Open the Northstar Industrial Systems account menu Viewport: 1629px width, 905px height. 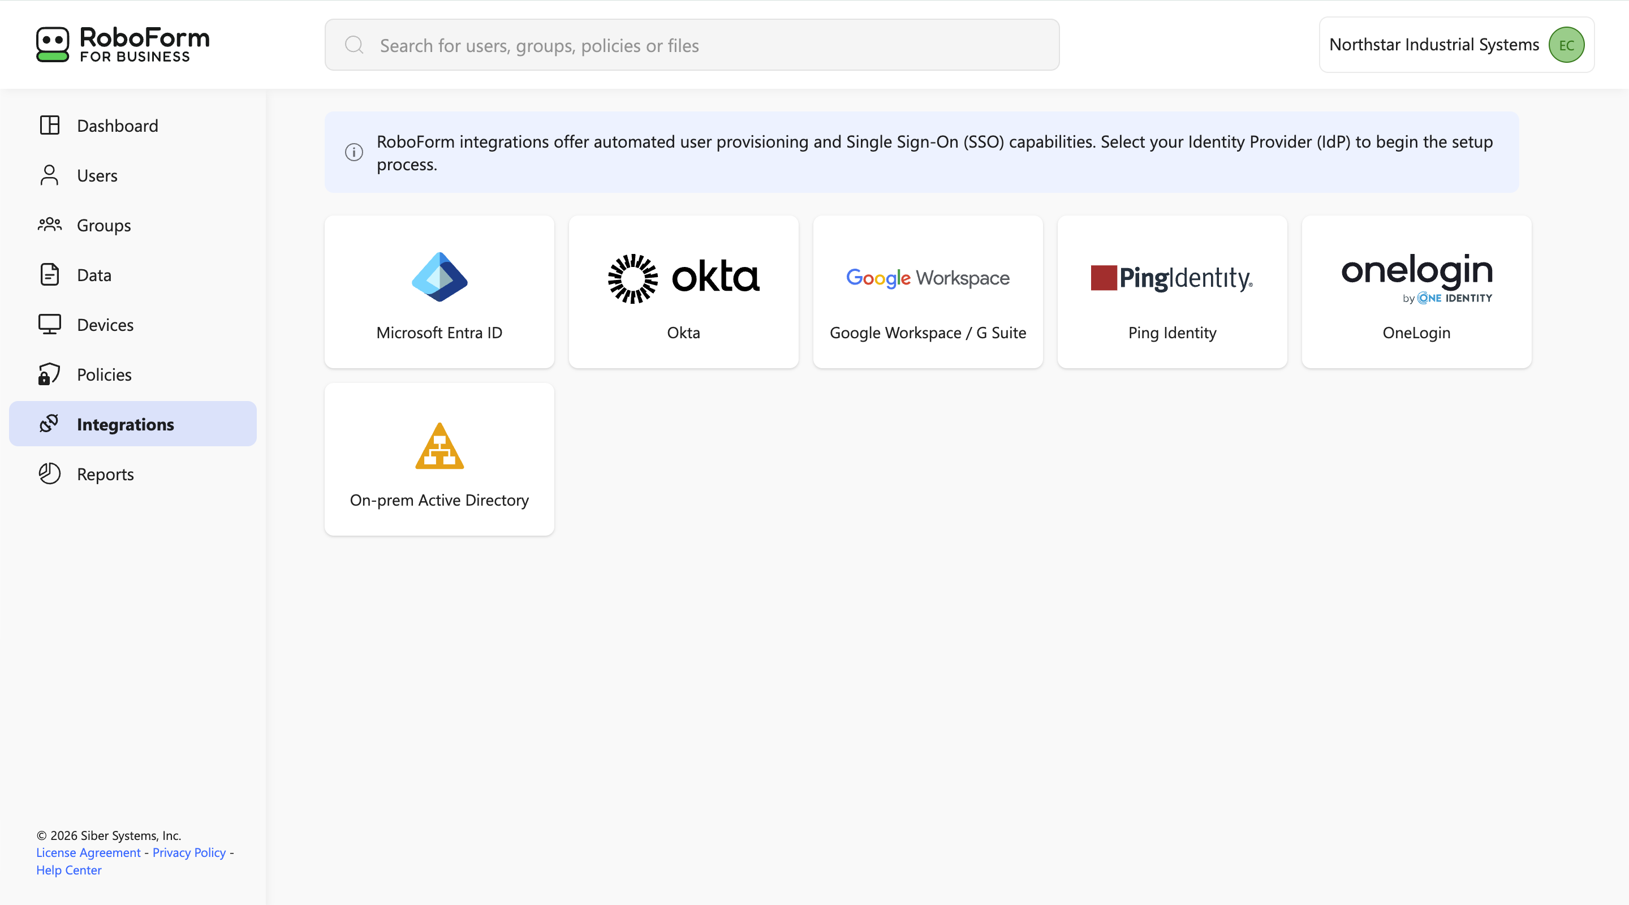1456,45
